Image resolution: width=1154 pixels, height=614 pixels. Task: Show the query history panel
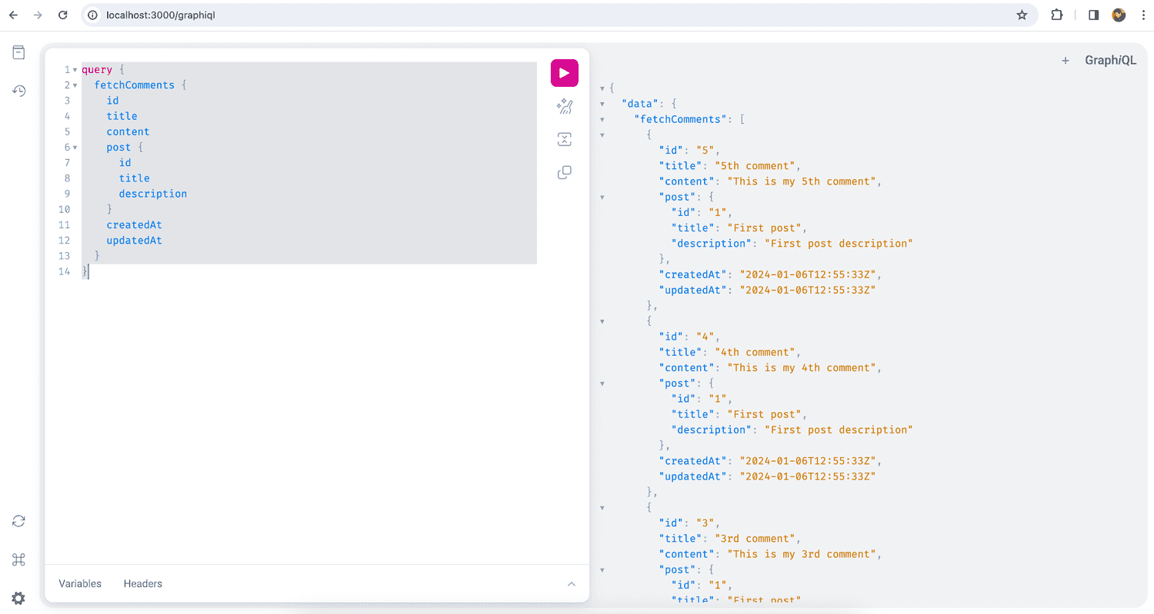click(x=18, y=91)
